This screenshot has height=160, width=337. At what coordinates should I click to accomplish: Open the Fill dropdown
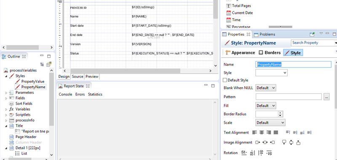coord(266,106)
